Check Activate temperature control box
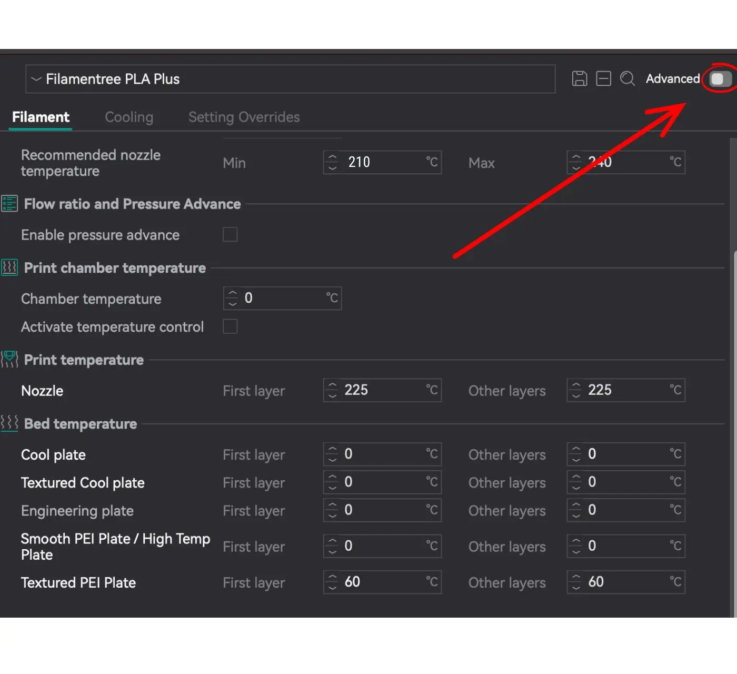 (x=230, y=326)
